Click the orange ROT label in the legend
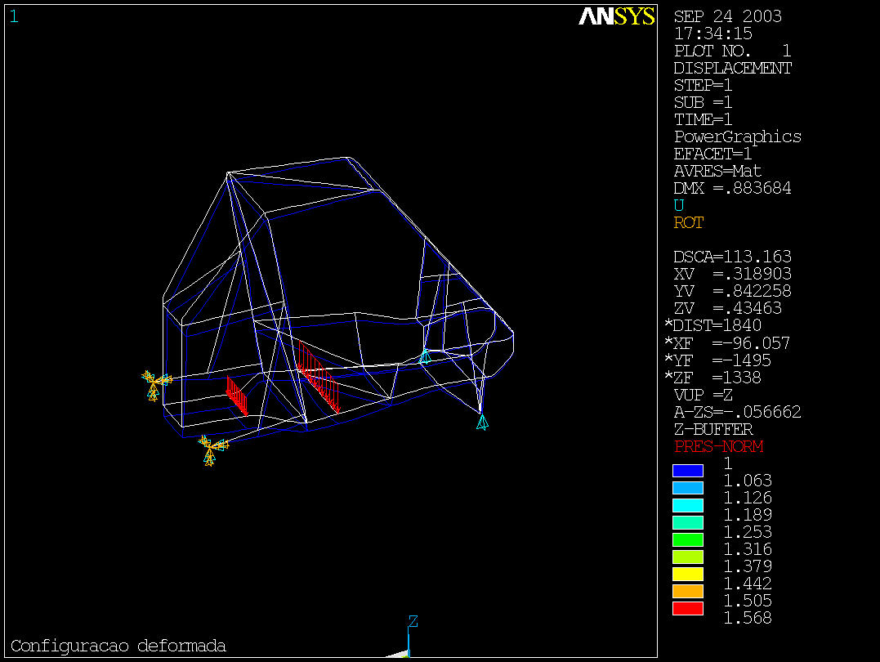 click(x=688, y=223)
